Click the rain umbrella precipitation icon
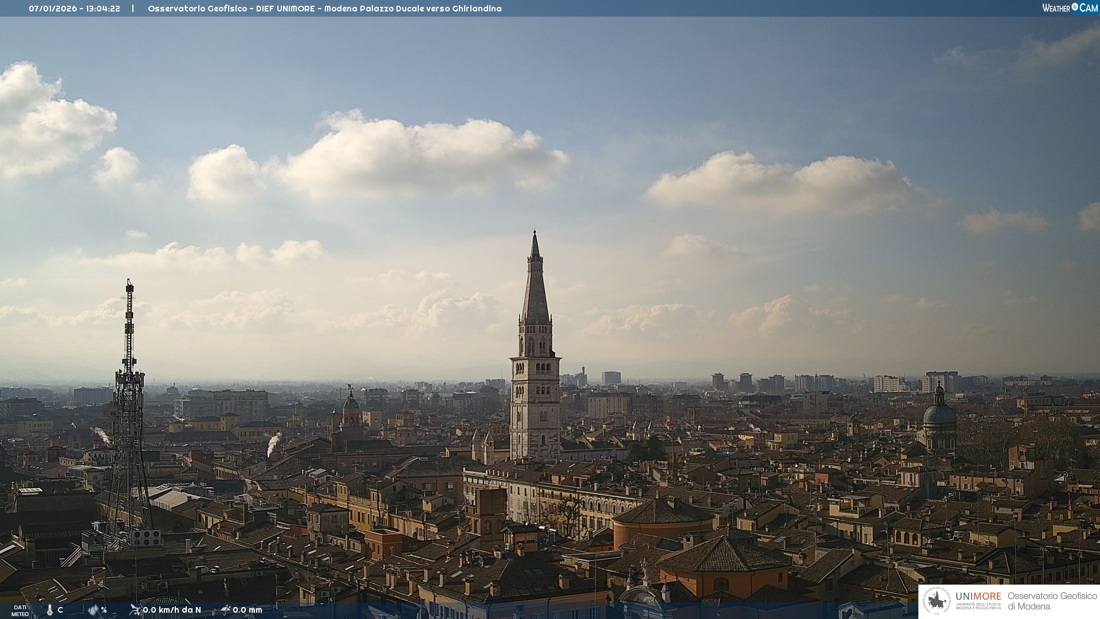Screen dimensions: 1100x619 pos(225,610)
